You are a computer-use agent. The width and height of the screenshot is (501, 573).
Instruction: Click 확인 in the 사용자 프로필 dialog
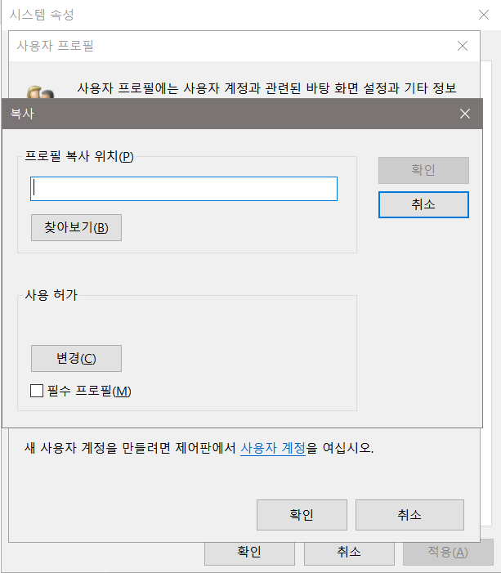(x=302, y=514)
